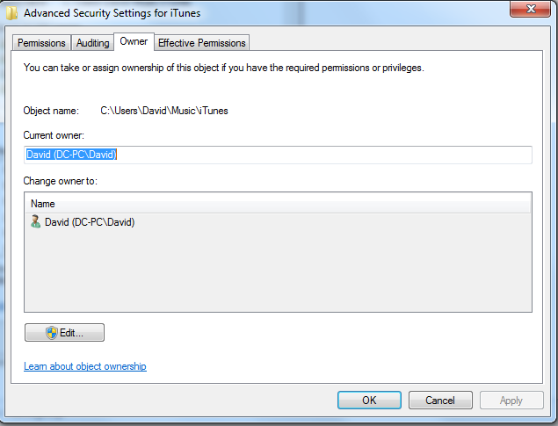Select the Owner tab
558x426 pixels.
[134, 42]
